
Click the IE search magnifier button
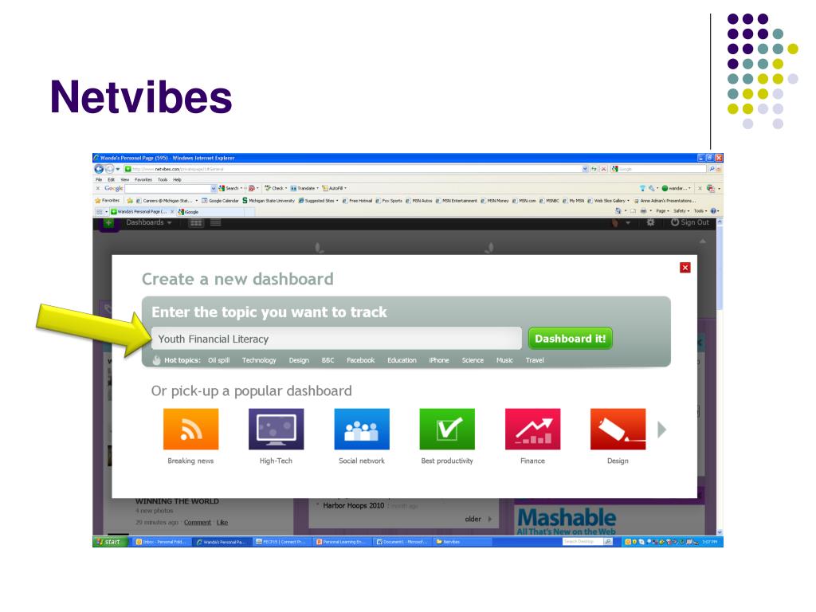pos(712,169)
